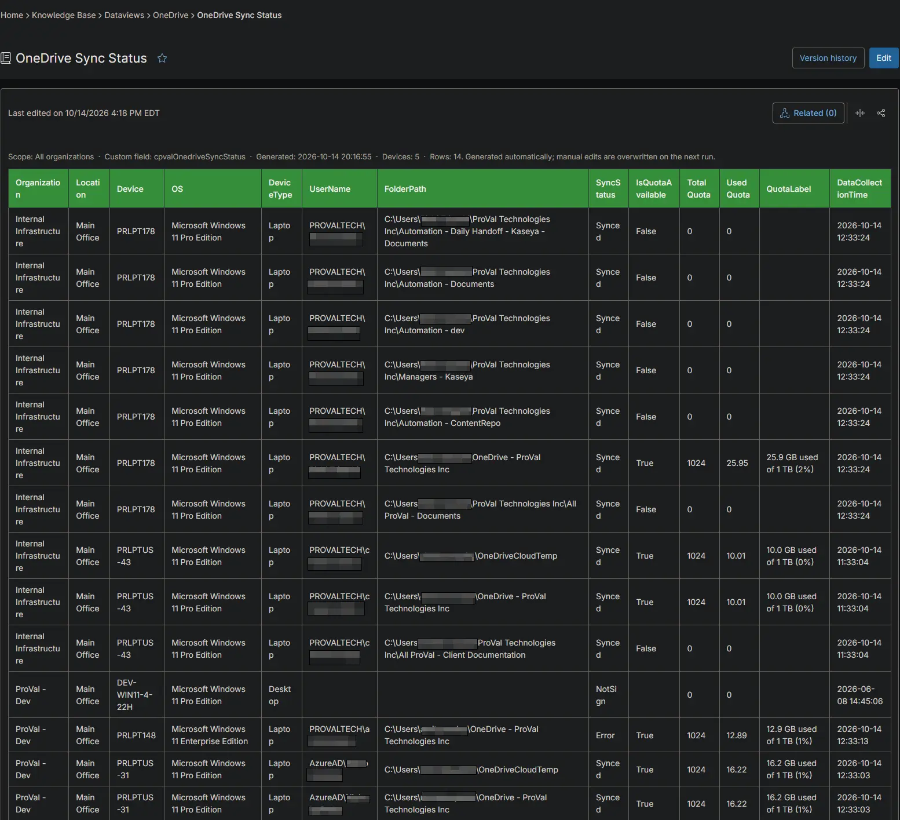Click the Automation - ContentRepo folder path
This screenshot has width=900, height=820.
click(482, 417)
